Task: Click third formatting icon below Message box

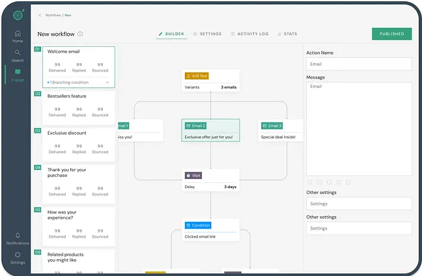Action: tap(329, 182)
